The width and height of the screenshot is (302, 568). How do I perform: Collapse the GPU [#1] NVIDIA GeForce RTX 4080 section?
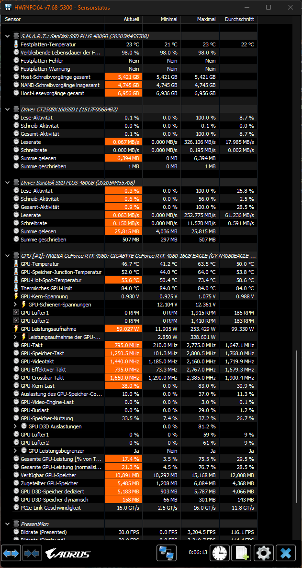click(8, 256)
